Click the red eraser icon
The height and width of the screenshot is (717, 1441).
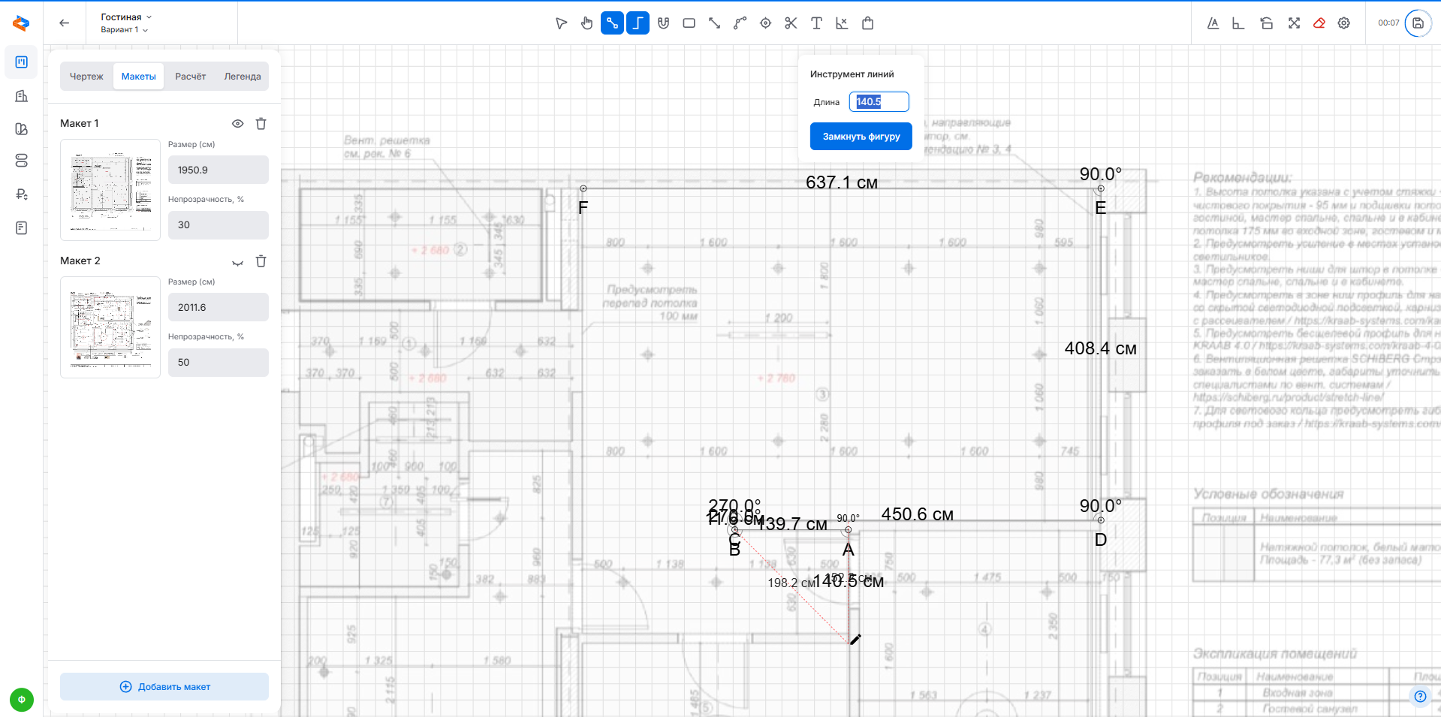click(x=1319, y=23)
